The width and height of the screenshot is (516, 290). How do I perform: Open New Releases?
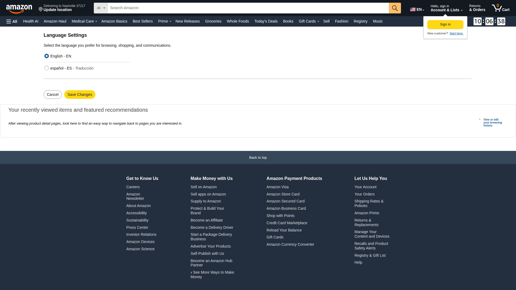pyautogui.click(x=188, y=21)
